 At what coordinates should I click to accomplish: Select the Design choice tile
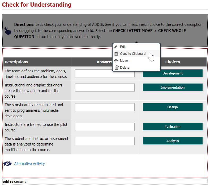click(x=173, y=107)
